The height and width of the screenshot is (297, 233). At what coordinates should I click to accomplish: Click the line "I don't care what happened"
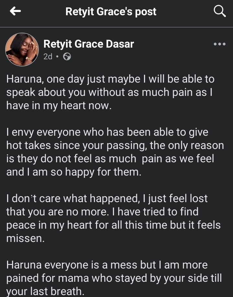click(107, 198)
